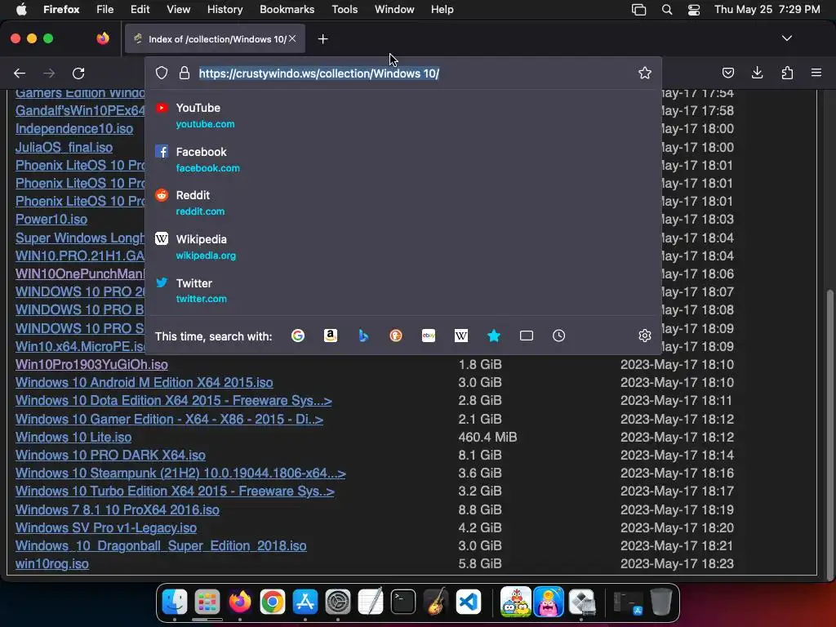This screenshot has width=836, height=627.
Task: Open the List all tabs chevron
Action: 786,38
